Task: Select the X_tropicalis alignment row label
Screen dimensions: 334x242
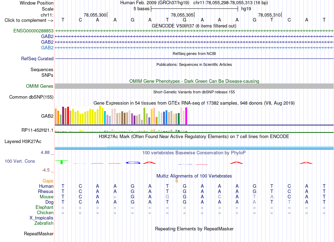Action: 41,218
